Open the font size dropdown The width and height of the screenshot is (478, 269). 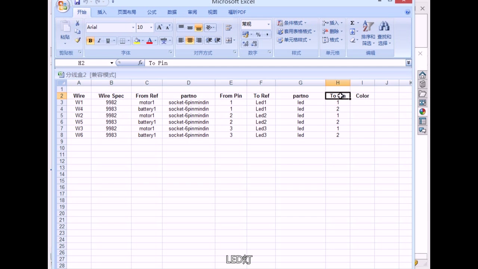click(151, 27)
